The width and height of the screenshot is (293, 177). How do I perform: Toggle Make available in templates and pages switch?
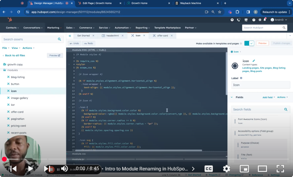pyautogui.click(x=249, y=43)
